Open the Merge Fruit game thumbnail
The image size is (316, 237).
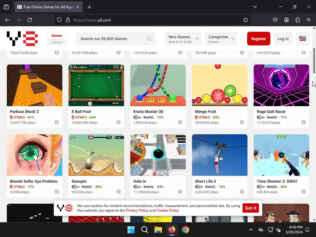tap(219, 85)
